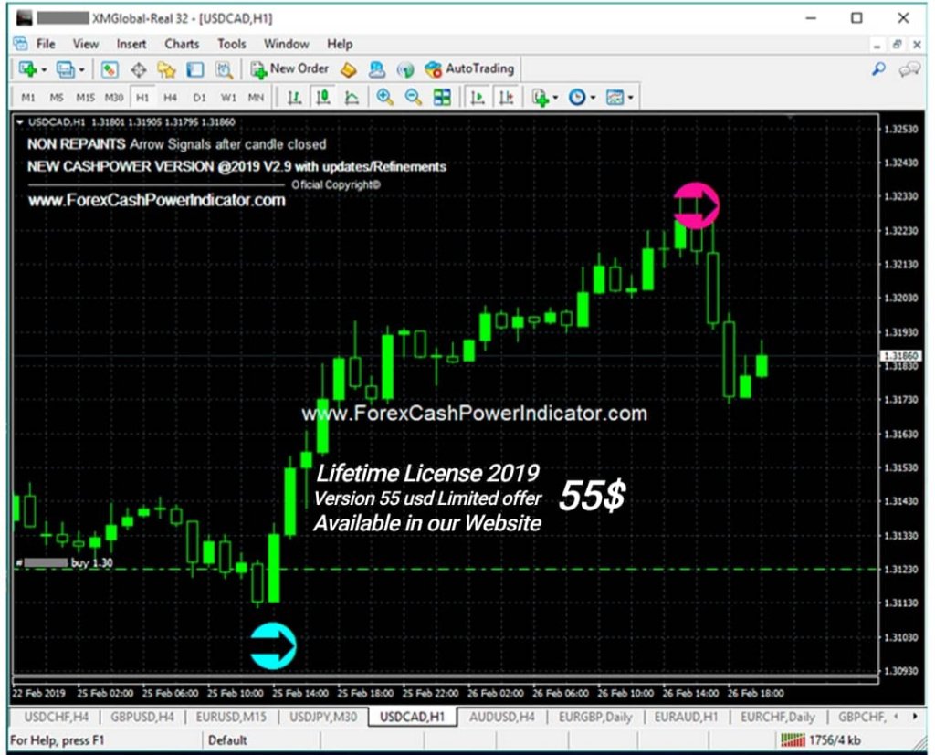The width and height of the screenshot is (935, 755).
Task: Switch to the USDCHF,H4 chart tab
Action: pyautogui.click(x=56, y=717)
